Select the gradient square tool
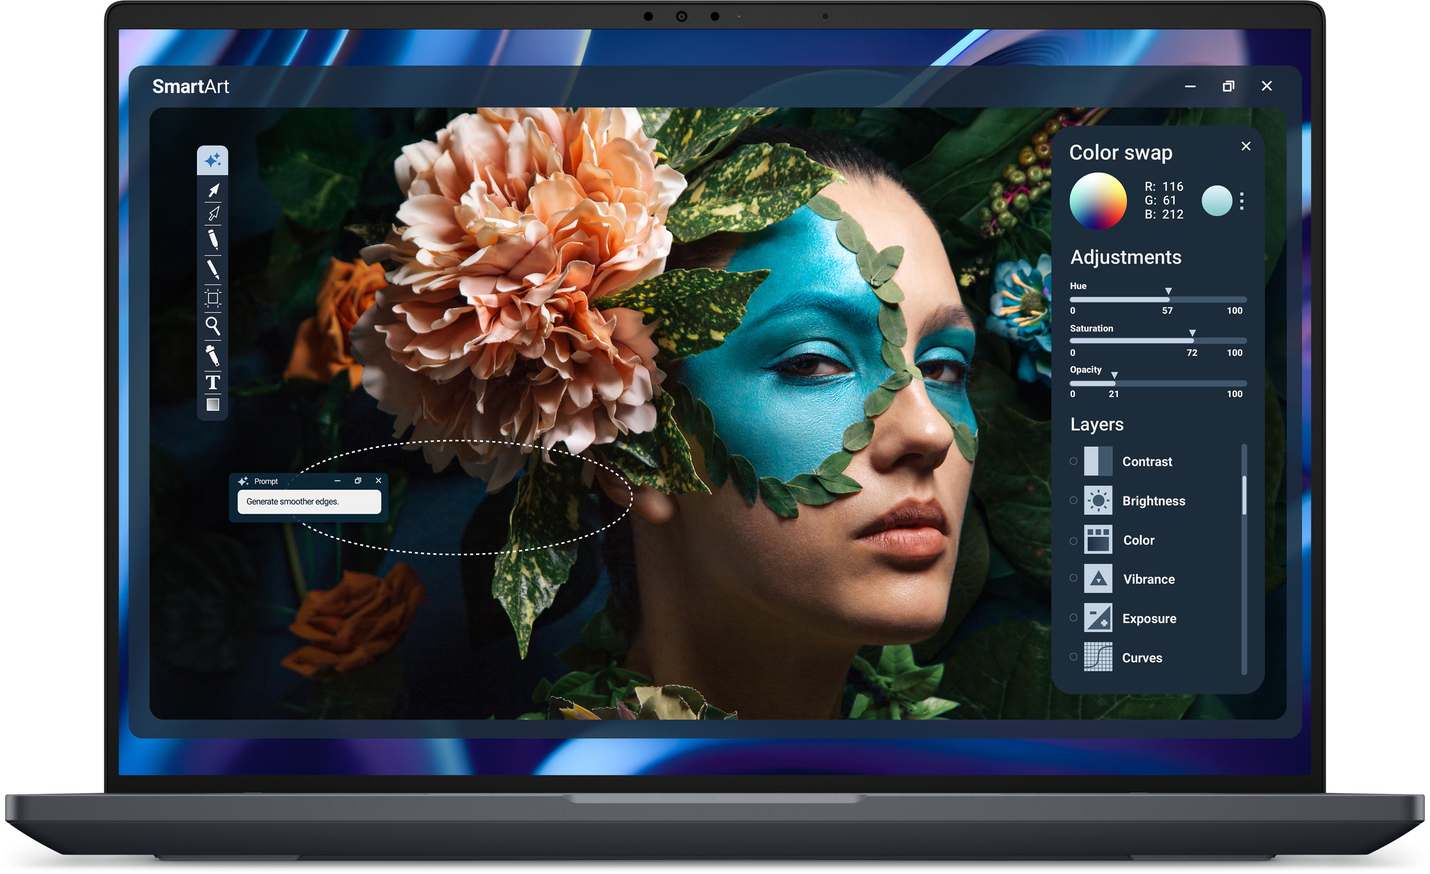1430x874 pixels. tap(213, 404)
